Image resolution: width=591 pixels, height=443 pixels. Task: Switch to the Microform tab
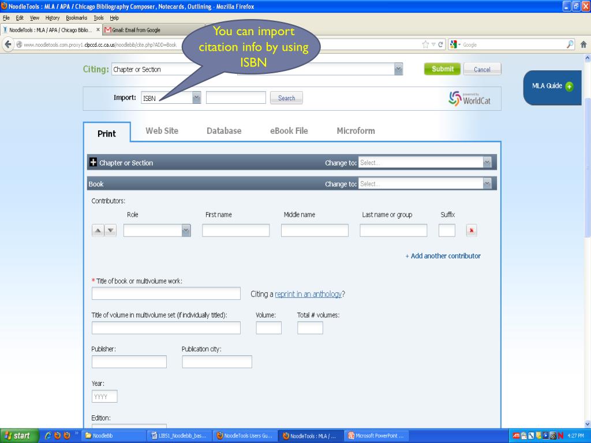coord(356,131)
